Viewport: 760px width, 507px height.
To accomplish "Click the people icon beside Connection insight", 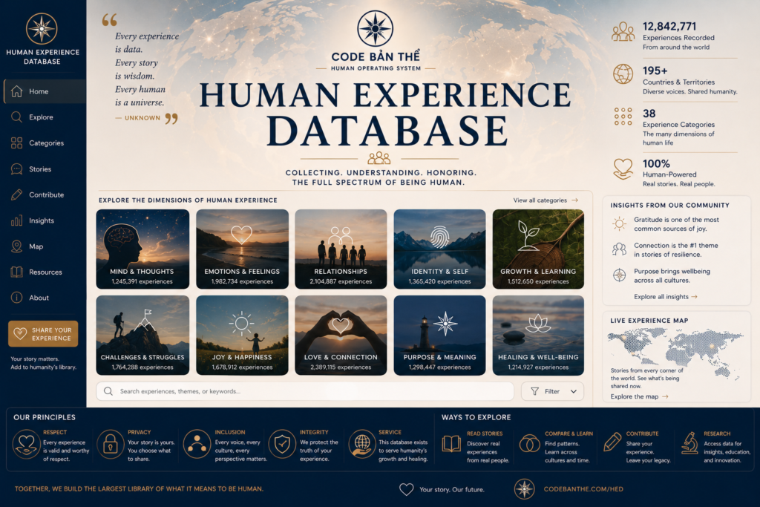I will [x=619, y=249].
